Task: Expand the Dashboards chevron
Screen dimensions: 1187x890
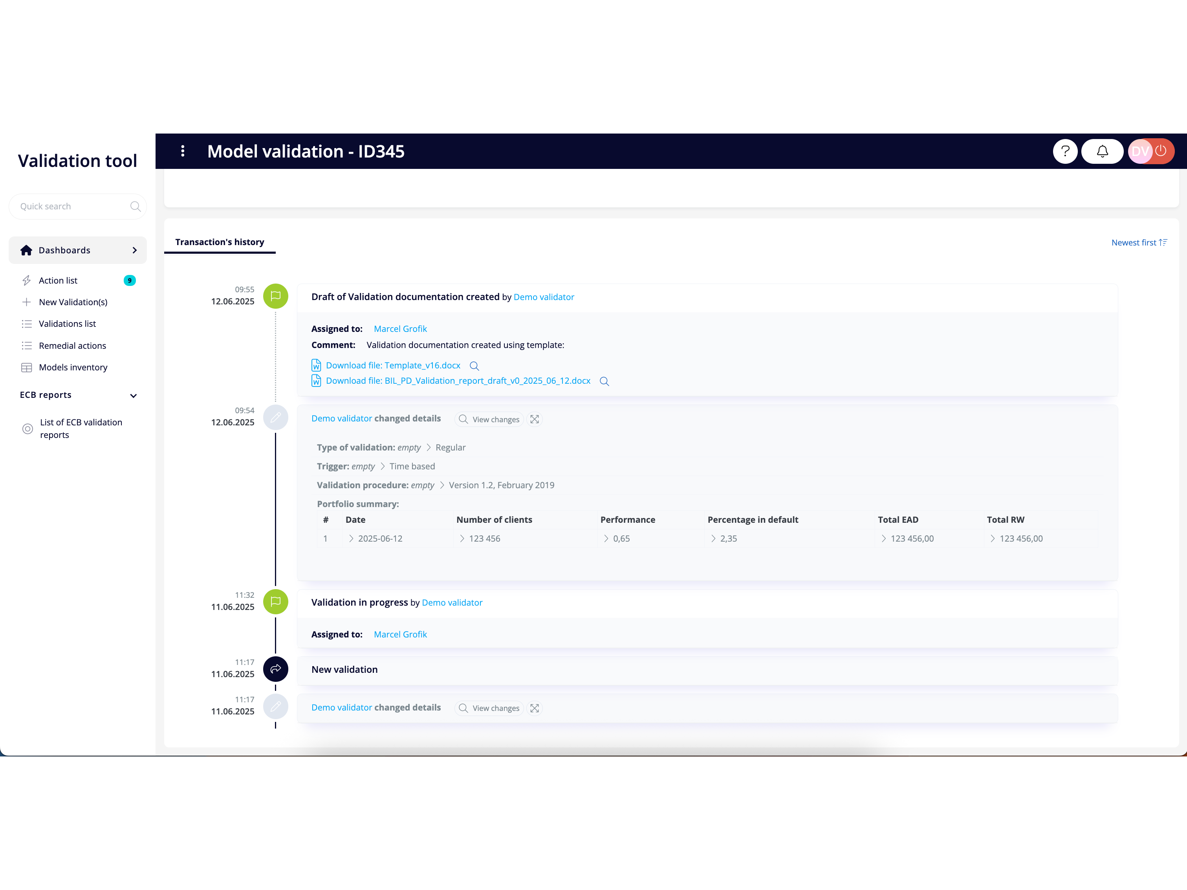Action: (135, 251)
